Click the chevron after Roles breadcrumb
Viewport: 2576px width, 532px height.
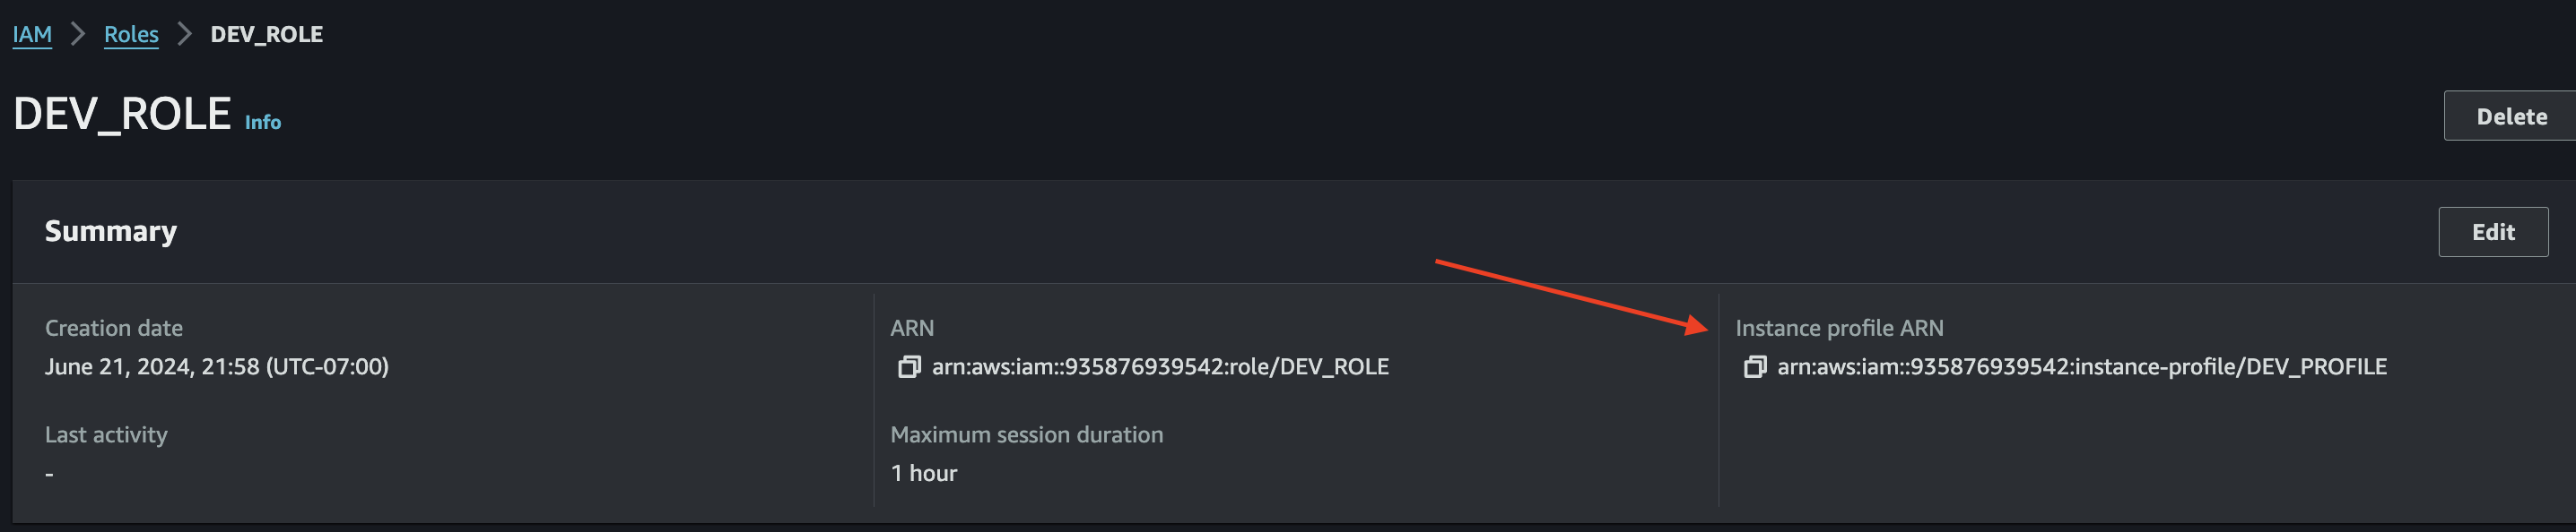(184, 34)
